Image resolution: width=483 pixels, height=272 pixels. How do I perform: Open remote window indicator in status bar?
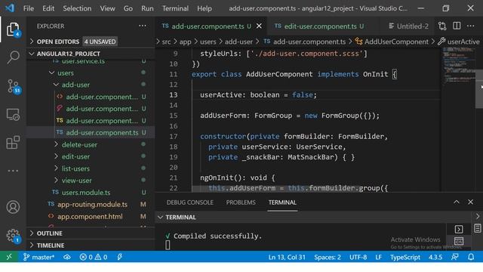[x=9, y=257]
